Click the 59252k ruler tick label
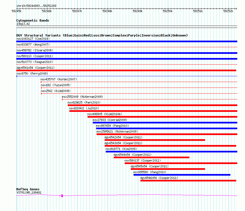 pos(228,11)
